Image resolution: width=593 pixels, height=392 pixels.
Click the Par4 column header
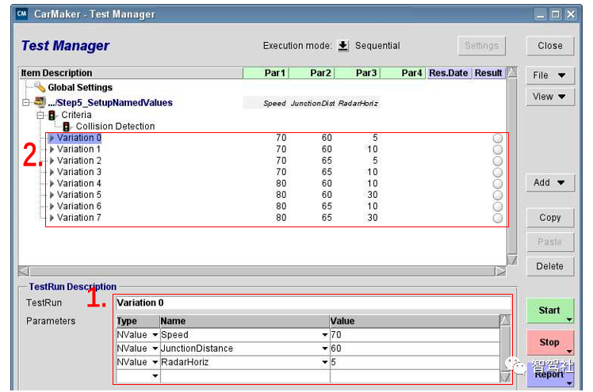[x=404, y=73]
